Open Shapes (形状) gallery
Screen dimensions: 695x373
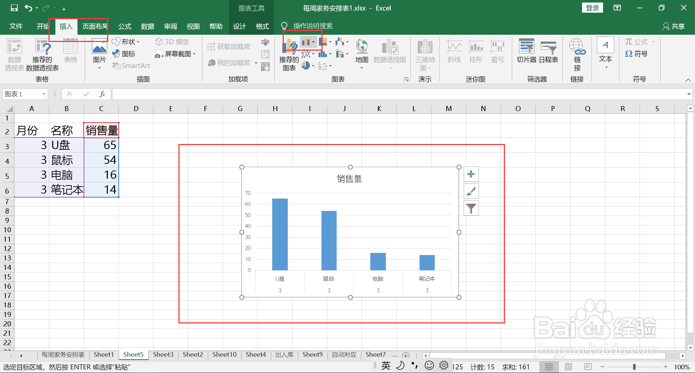126,42
